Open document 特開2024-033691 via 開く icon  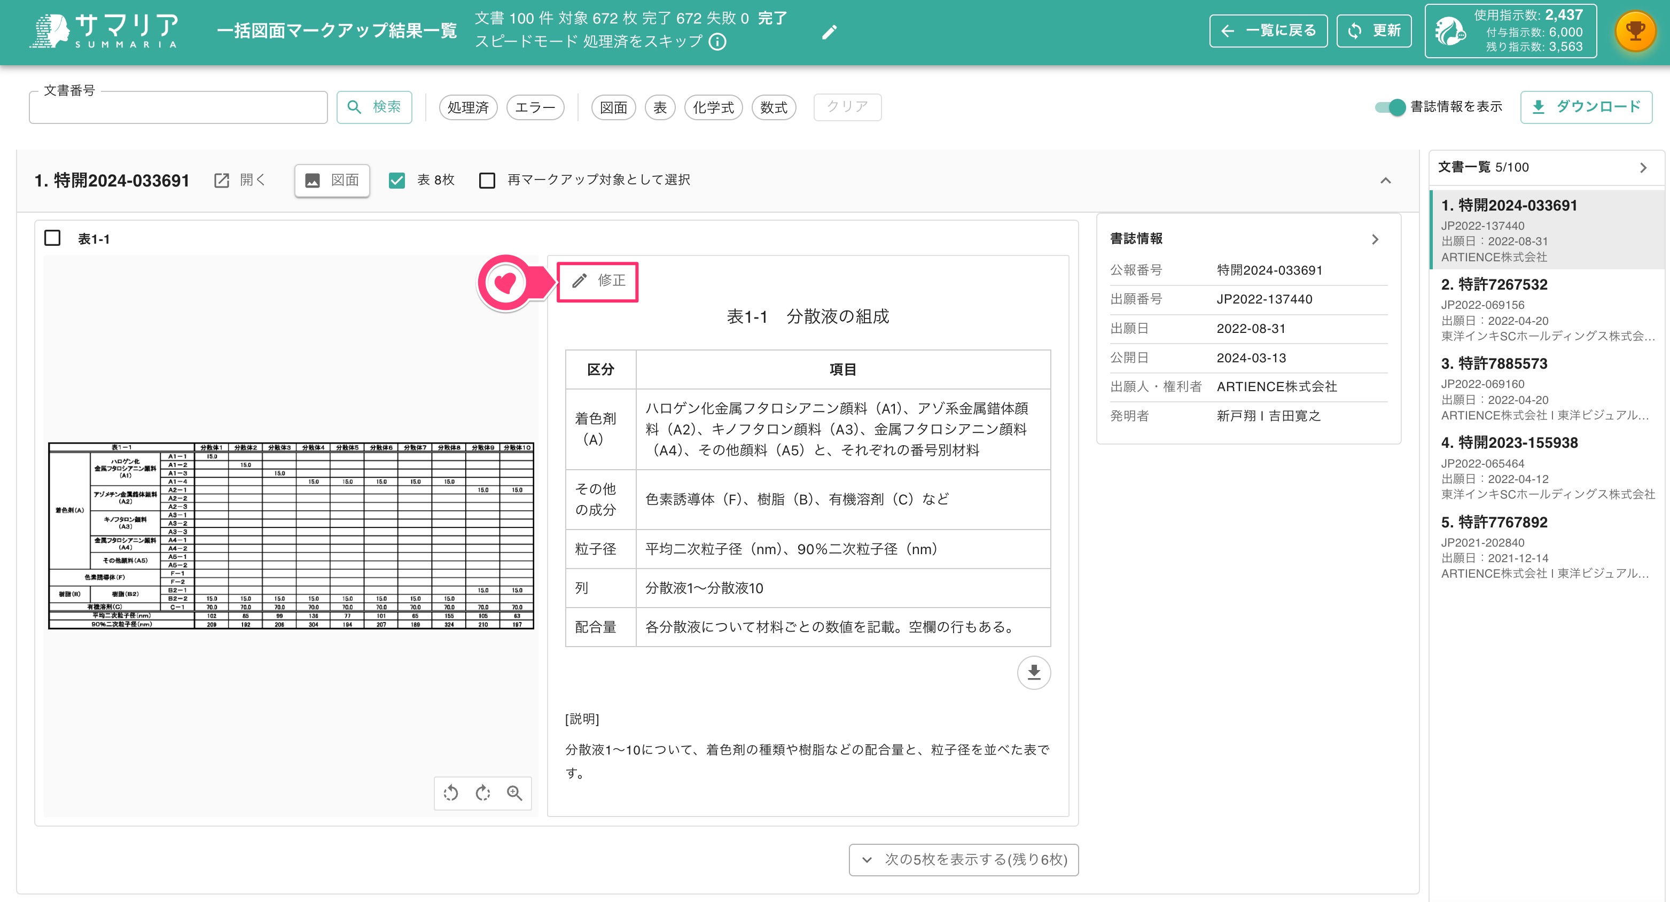point(240,180)
